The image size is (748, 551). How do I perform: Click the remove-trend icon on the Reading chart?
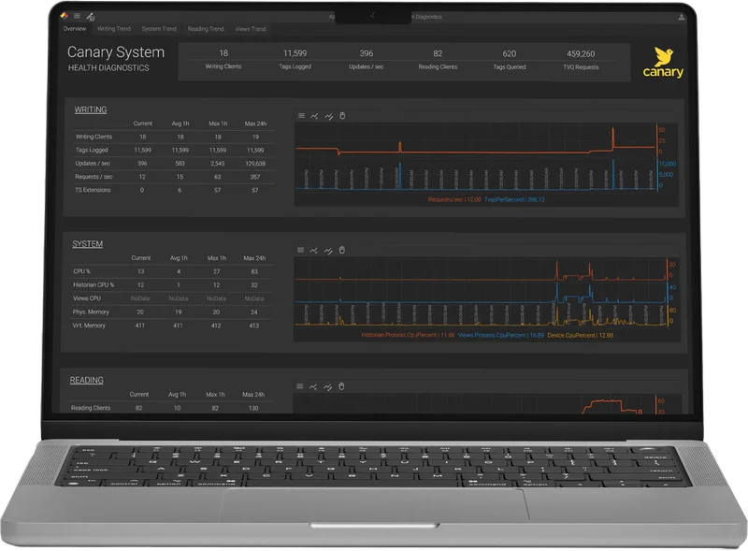pos(327,386)
